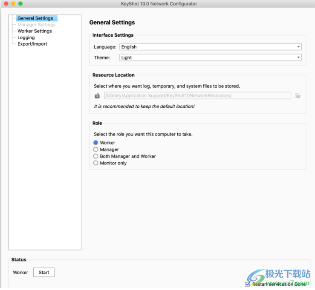Close the Network Configurator window
The image size is (315, 290).
pos(6,3)
